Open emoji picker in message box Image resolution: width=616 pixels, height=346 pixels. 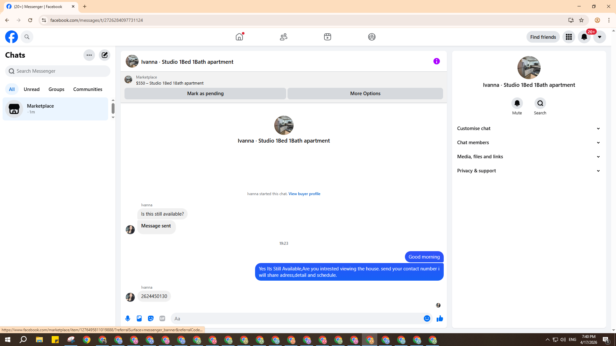click(x=427, y=318)
